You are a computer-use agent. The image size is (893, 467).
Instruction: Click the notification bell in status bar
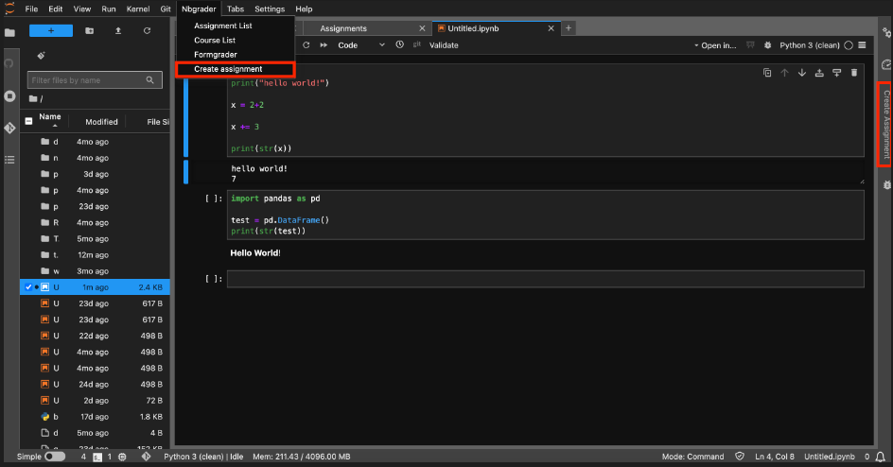click(x=881, y=457)
